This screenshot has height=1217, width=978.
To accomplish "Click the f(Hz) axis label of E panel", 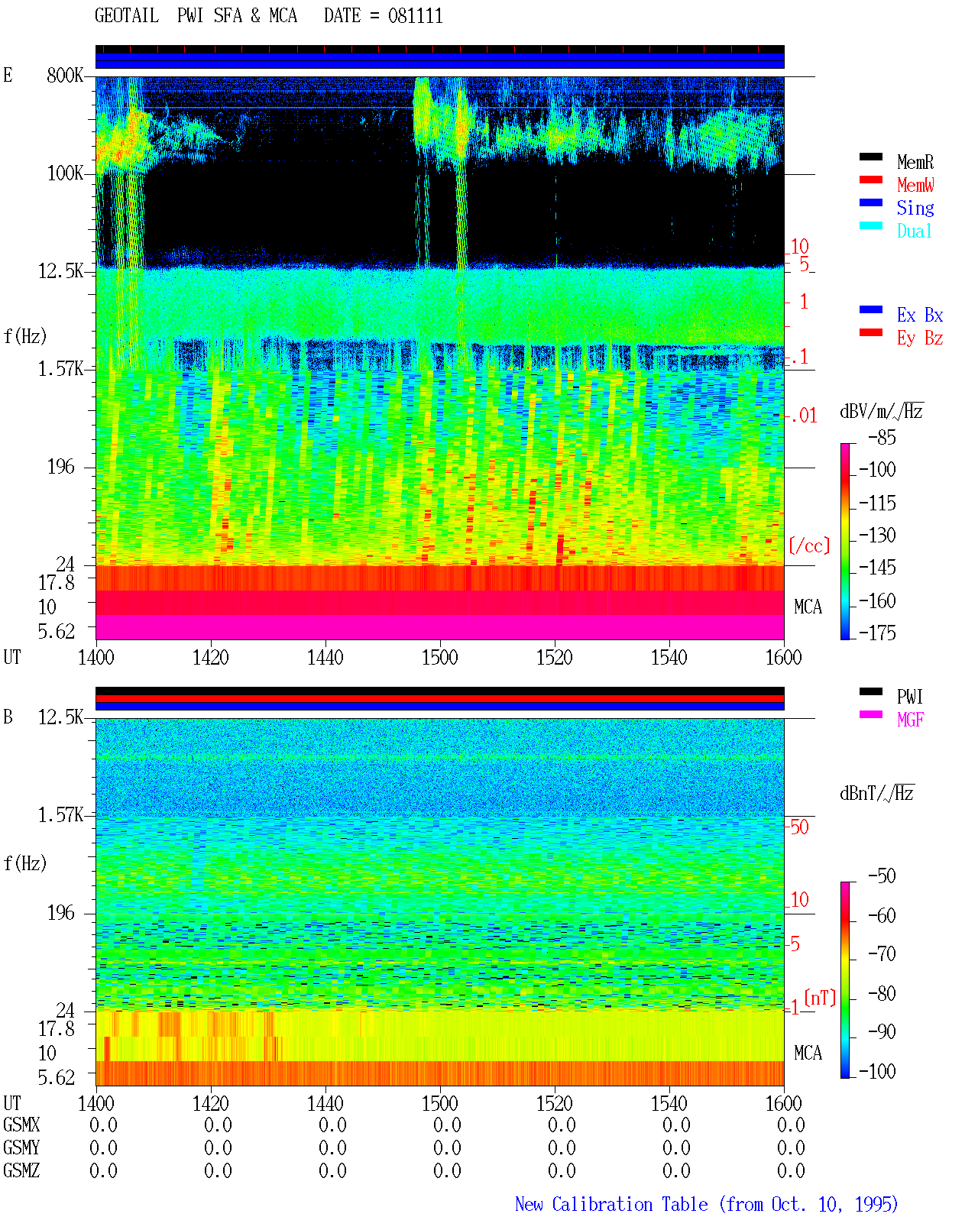I will coord(25,336).
